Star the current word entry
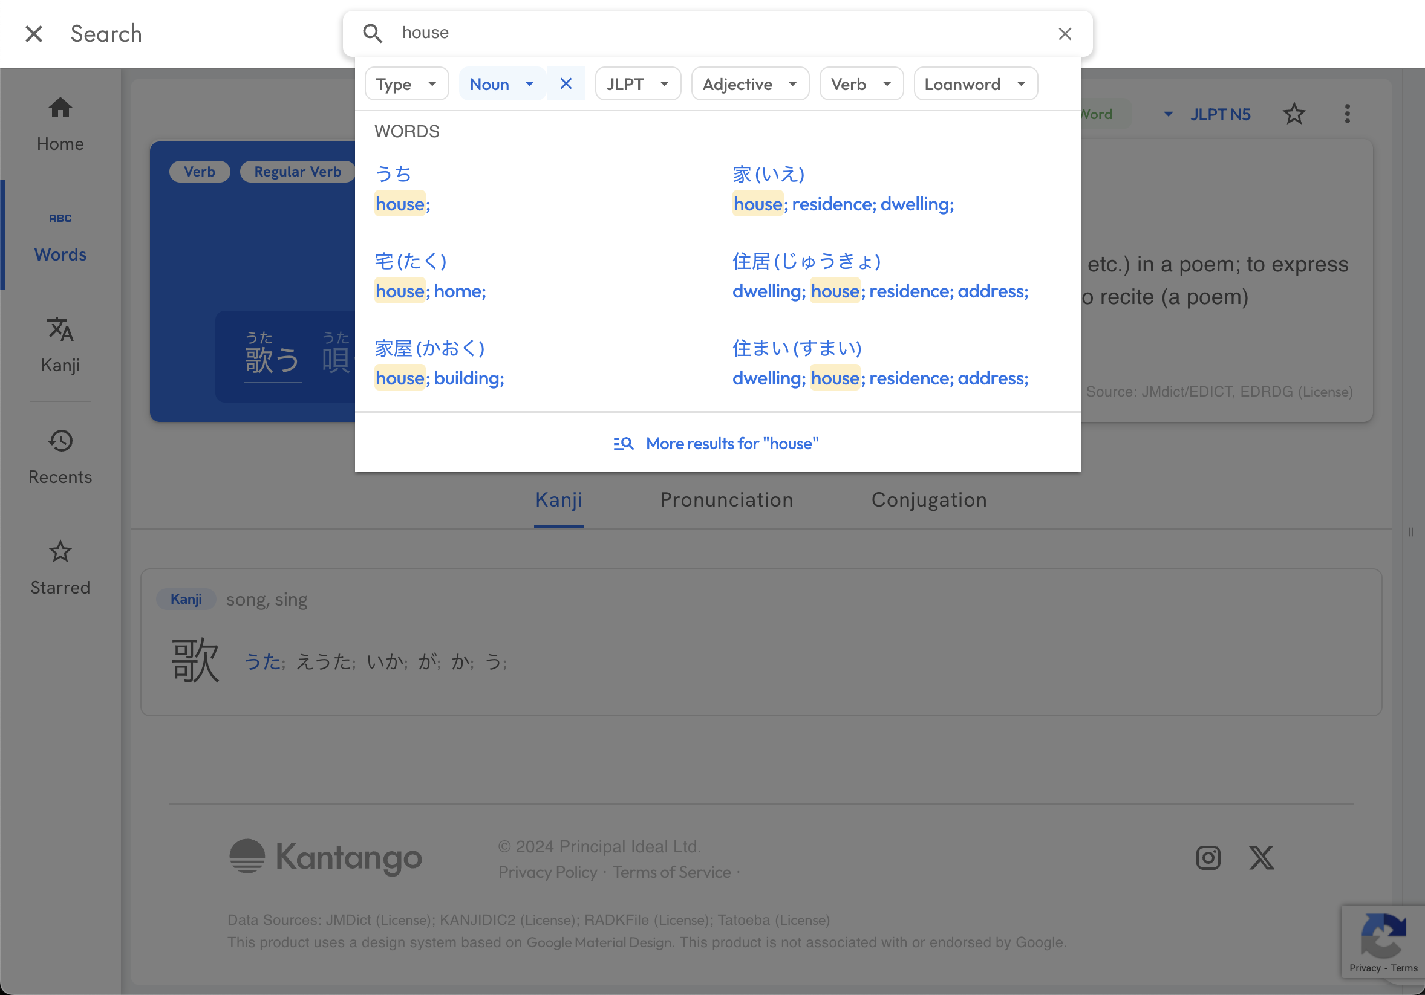The width and height of the screenshot is (1425, 995). point(1294,114)
